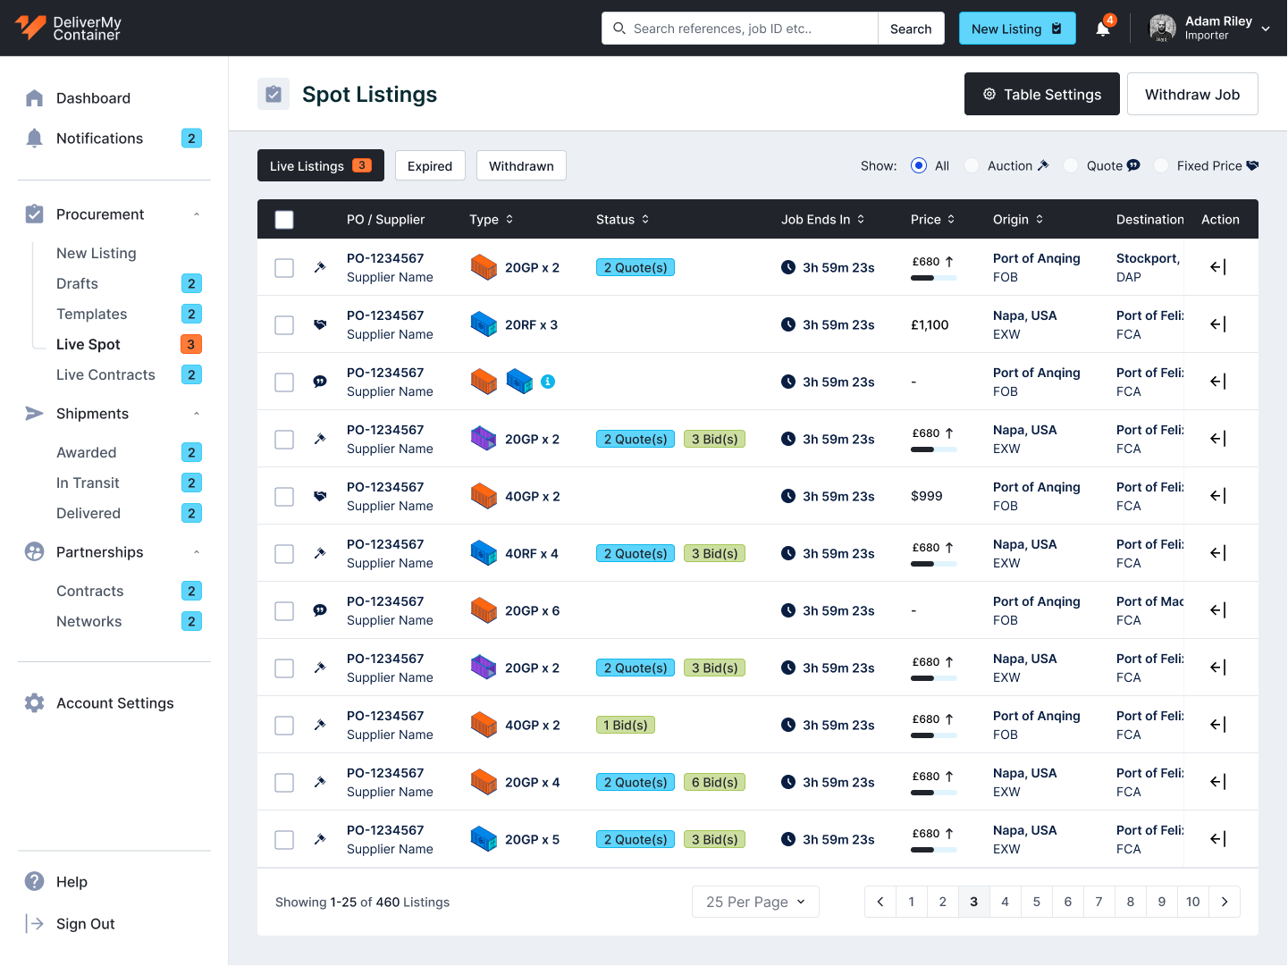Click the blue container icon for 20RF x 3
1288x966 pixels.
(x=484, y=324)
